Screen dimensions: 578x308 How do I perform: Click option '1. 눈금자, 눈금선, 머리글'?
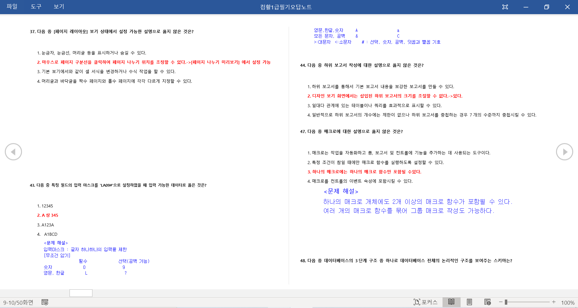point(92,53)
